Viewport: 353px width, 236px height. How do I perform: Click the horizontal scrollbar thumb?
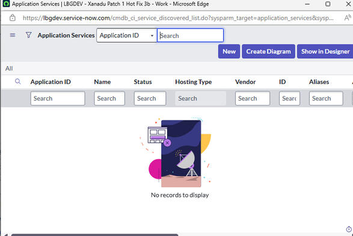coord(94,235)
